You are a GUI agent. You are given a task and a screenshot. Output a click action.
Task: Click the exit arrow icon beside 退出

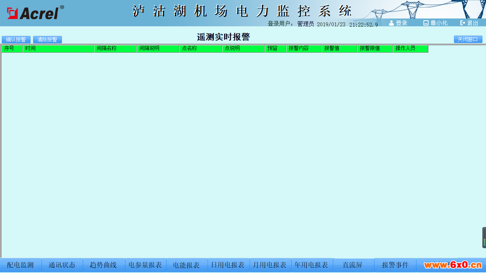[x=463, y=23]
